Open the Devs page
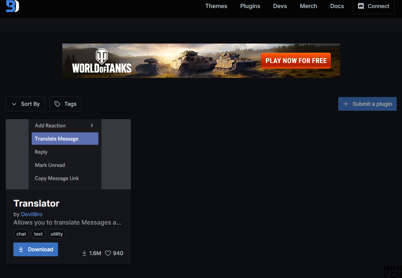Viewport: 402px width, 278px height. pyautogui.click(x=280, y=6)
